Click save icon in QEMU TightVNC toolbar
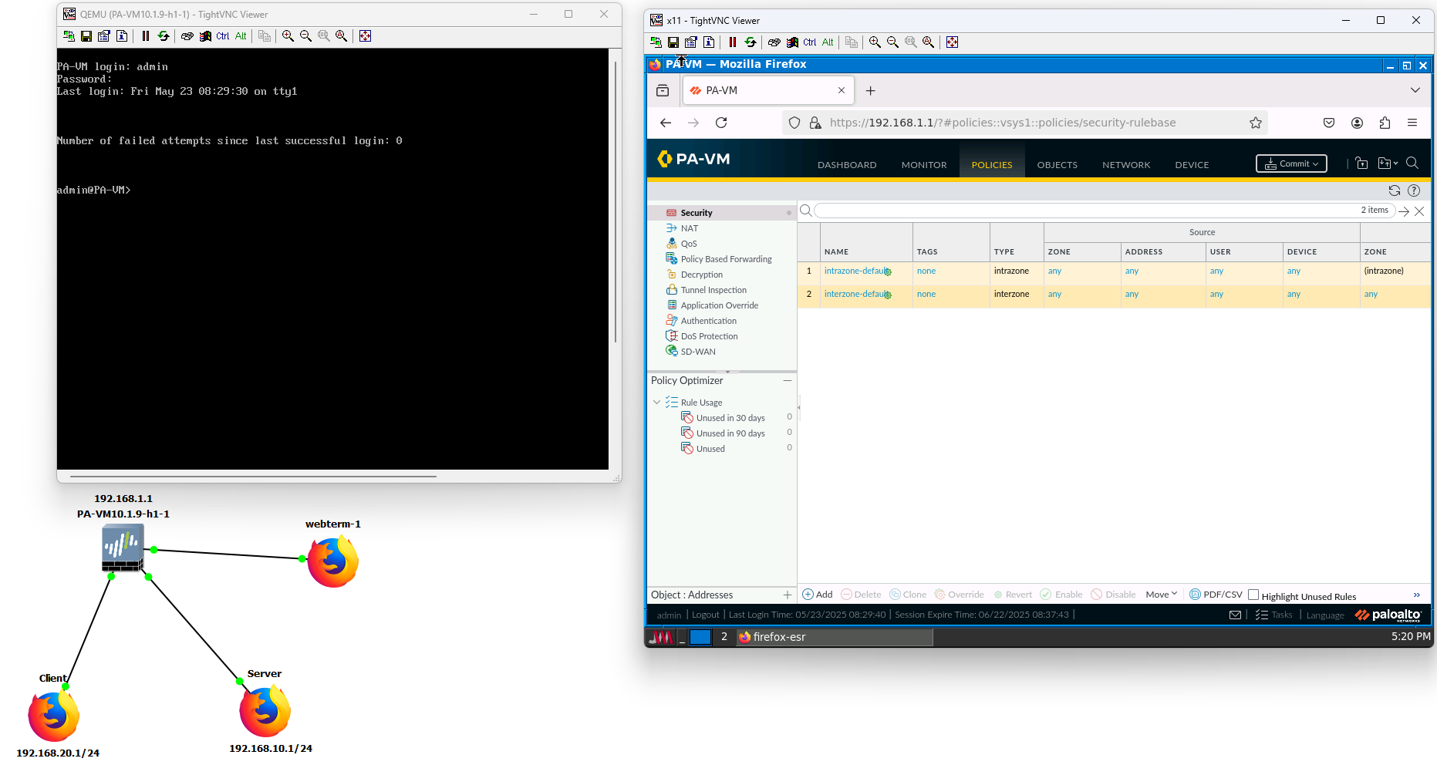 86,36
